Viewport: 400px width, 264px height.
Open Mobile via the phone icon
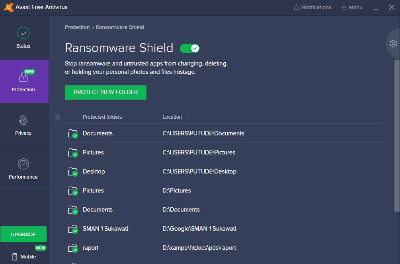(15, 256)
